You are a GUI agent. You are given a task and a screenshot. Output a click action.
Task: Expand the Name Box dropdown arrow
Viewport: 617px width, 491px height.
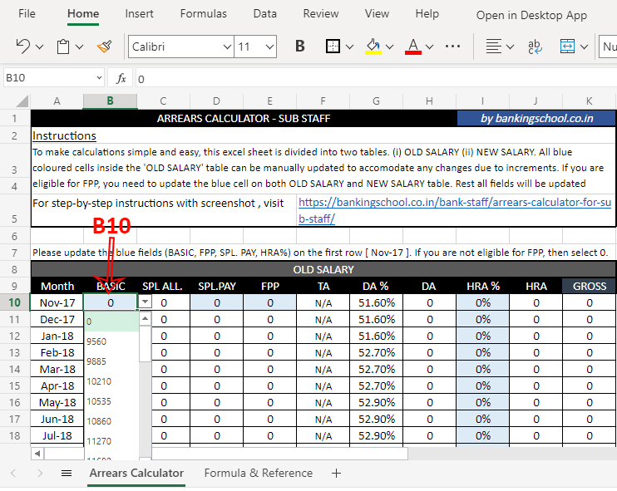click(x=99, y=78)
